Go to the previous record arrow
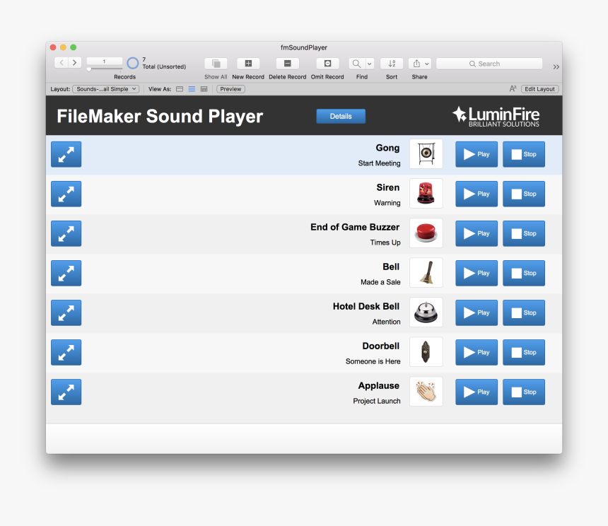Viewport: 608px width, 526px height. (x=62, y=62)
